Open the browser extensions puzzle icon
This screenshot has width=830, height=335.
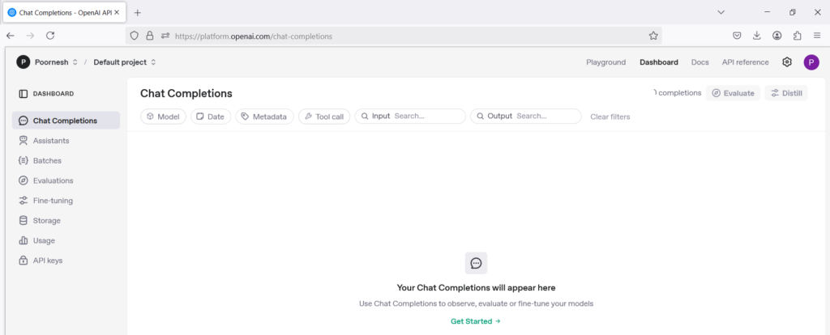pyautogui.click(x=798, y=36)
